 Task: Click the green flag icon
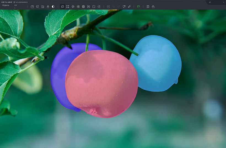(x=138, y=7)
